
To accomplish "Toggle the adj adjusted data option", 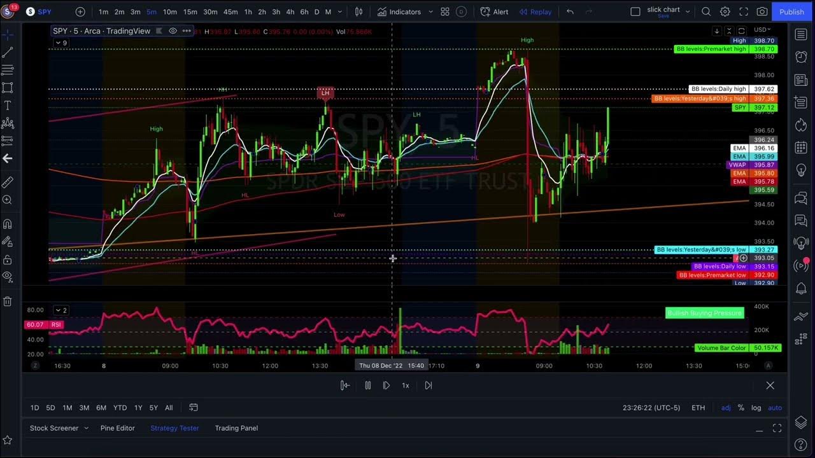I will coord(726,408).
